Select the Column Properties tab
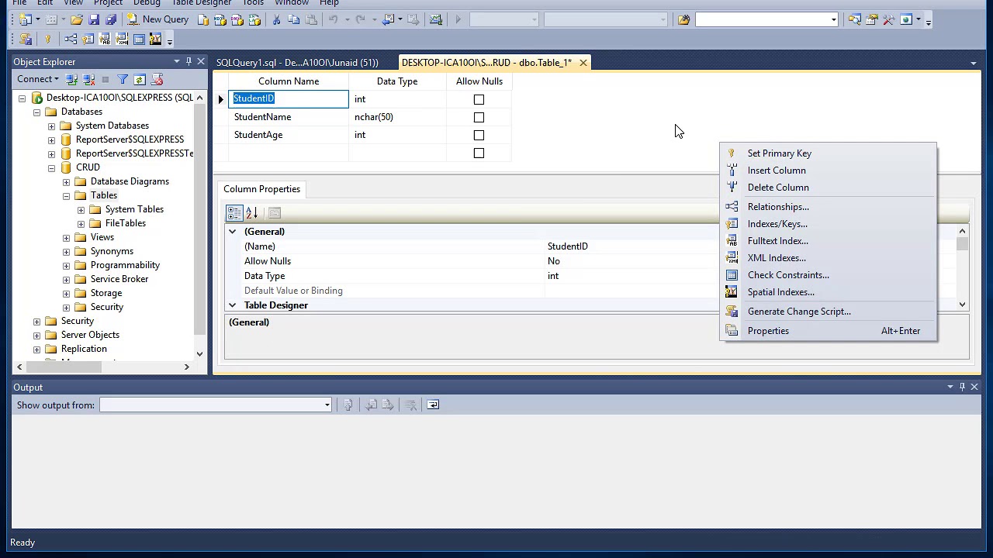Image resolution: width=993 pixels, height=558 pixels. pyautogui.click(x=261, y=189)
